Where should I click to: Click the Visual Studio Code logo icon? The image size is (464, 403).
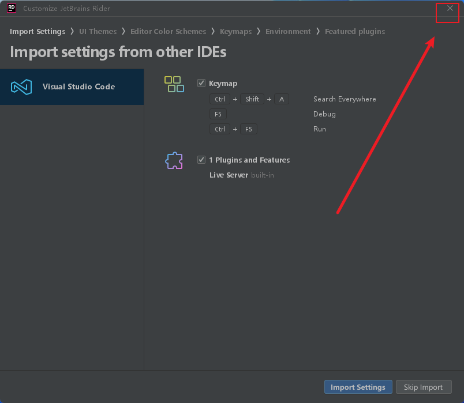[21, 87]
